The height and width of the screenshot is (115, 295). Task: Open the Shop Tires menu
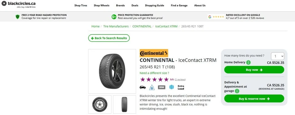pyautogui.click(x=81, y=6)
